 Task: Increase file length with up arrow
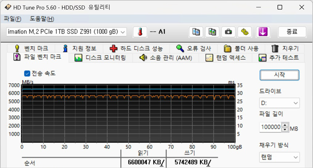(x=285, y=125)
